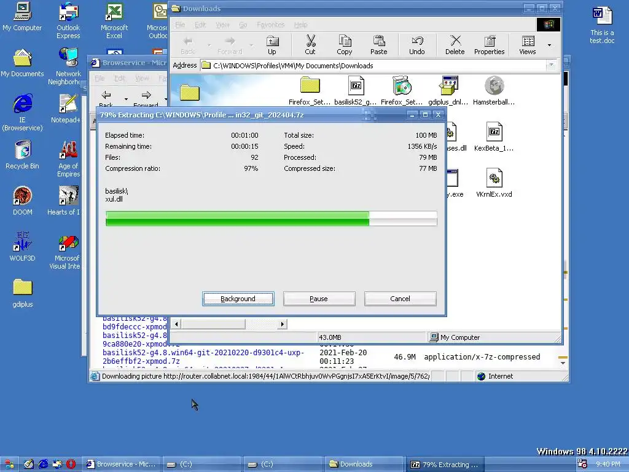The width and height of the screenshot is (629, 472).
Task: Click Paste icon in Downloads toolbar
Action: 378,45
